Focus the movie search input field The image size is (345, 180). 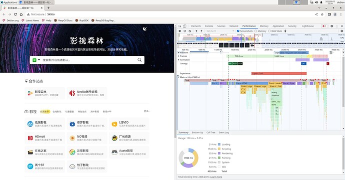[89, 60]
